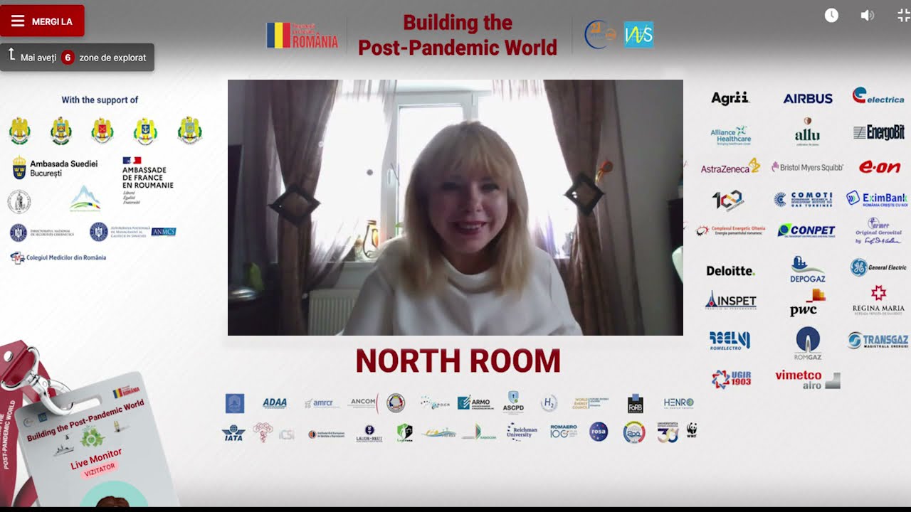This screenshot has height=512, width=911.
Task: Click the Farmec Original Gerovital logo
Action: tap(878, 232)
